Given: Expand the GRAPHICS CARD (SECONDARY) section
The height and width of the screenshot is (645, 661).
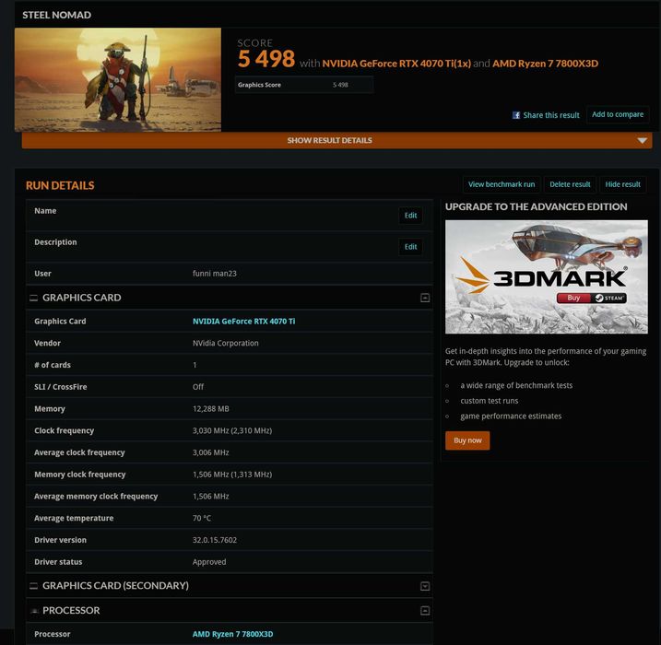Looking at the screenshot, I should click(x=425, y=586).
